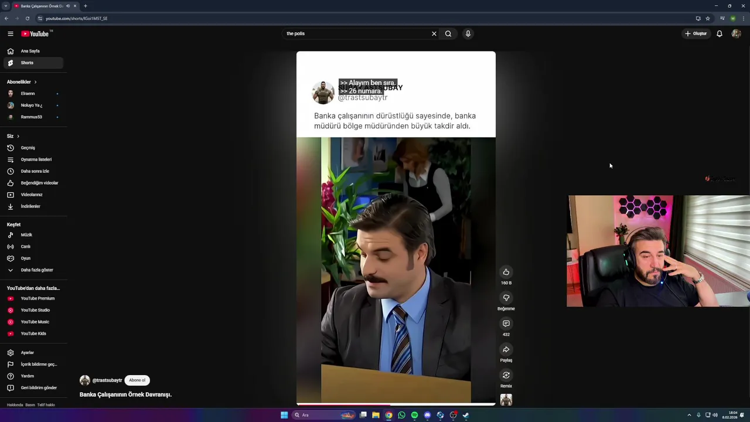The width and height of the screenshot is (750, 422).
Task: Open the Elraenn subscription channel
Action: click(33, 94)
